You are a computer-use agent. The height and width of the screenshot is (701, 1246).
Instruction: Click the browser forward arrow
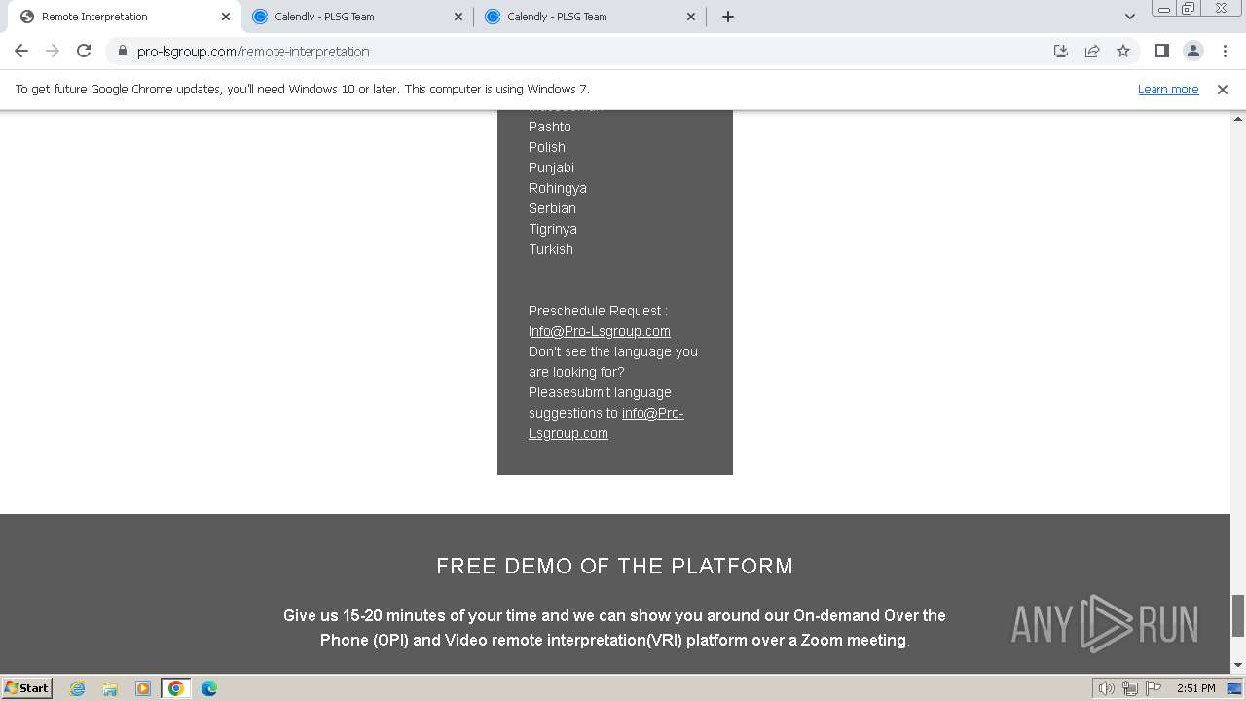click(x=53, y=51)
